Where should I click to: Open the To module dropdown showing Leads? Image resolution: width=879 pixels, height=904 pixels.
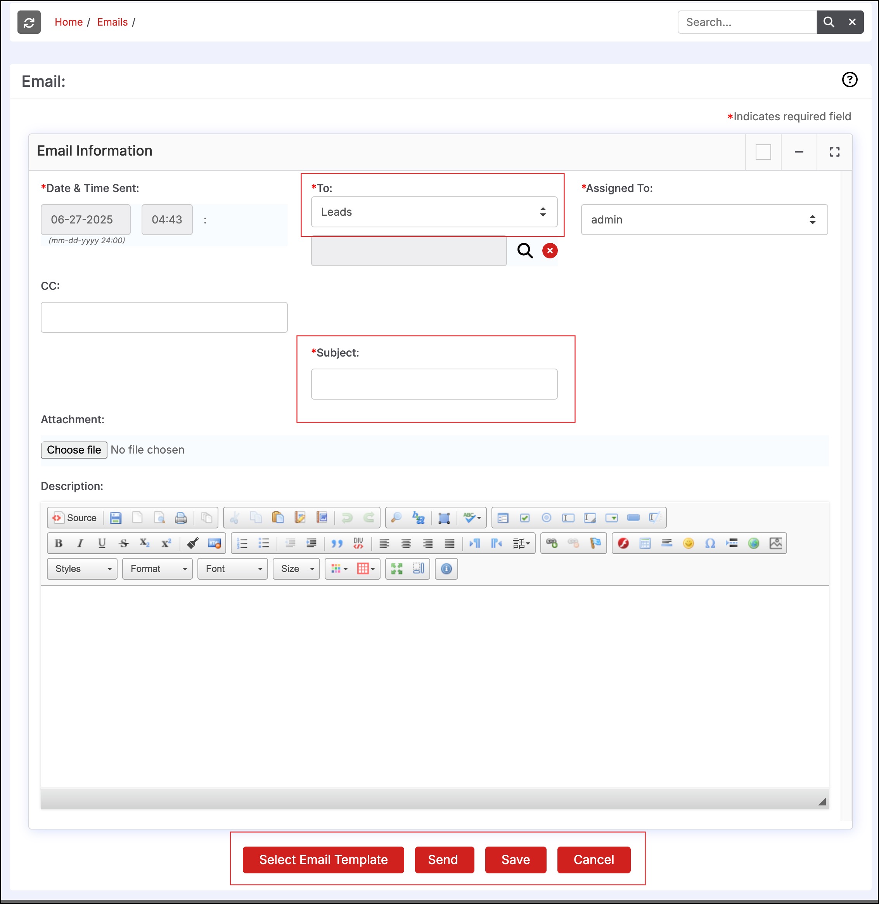click(x=434, y=212)
